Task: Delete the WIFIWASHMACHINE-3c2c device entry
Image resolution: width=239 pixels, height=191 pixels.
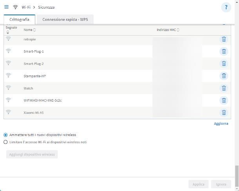Action: [224, 100]
